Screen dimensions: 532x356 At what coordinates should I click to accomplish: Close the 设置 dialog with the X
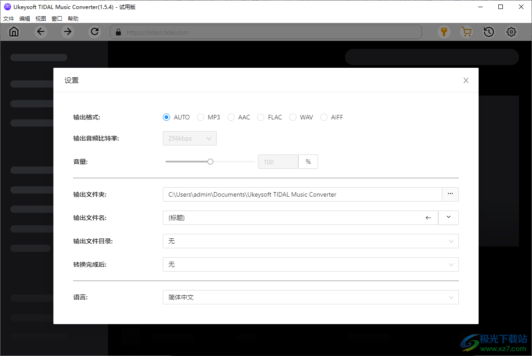[x=466, y=80]
